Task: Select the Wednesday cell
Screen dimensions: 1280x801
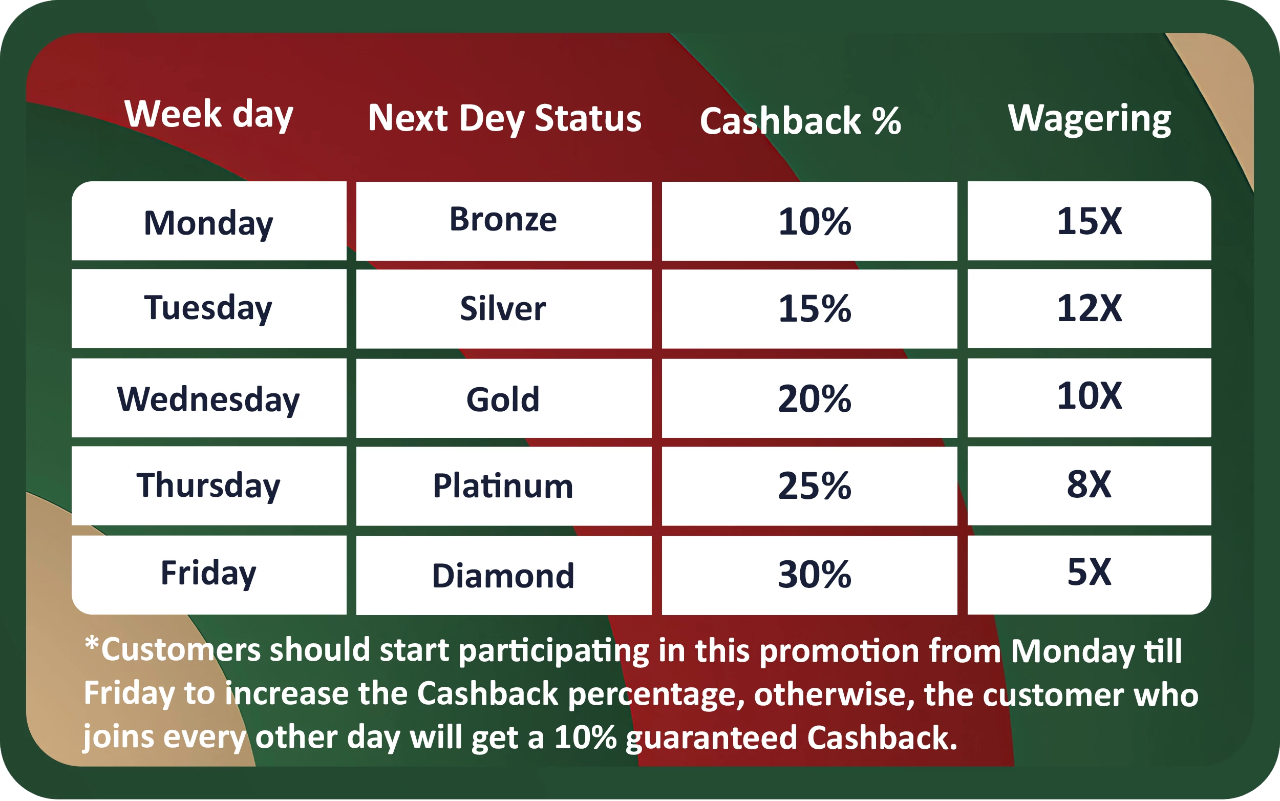Action: 209,398
